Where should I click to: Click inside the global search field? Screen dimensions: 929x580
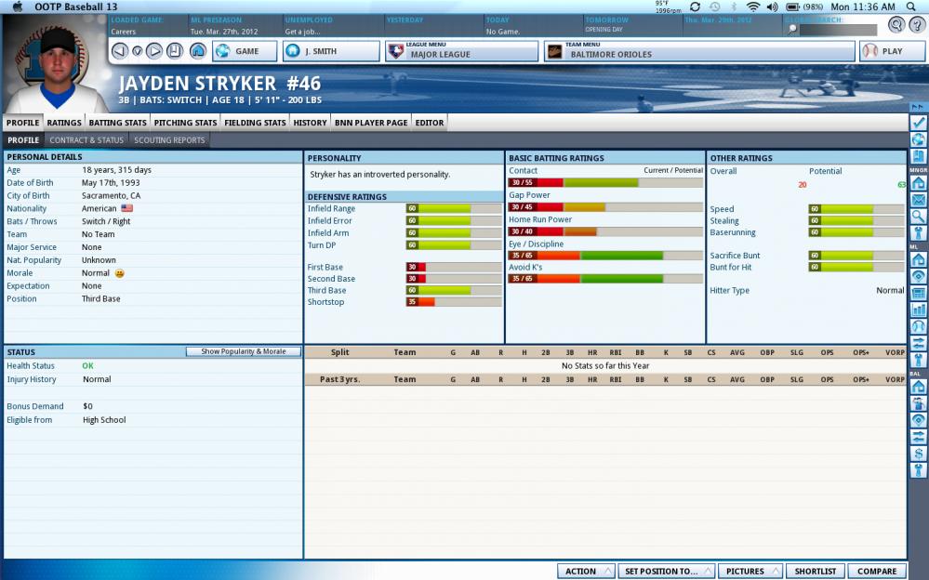coord(837,29)
